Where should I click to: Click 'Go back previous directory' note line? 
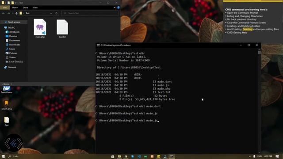[x=241, y=19]
